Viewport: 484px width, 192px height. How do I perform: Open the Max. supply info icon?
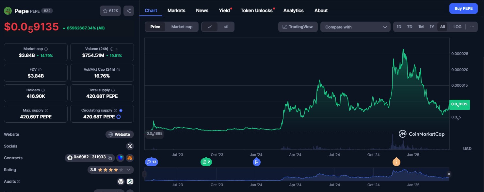coord(47,111)
